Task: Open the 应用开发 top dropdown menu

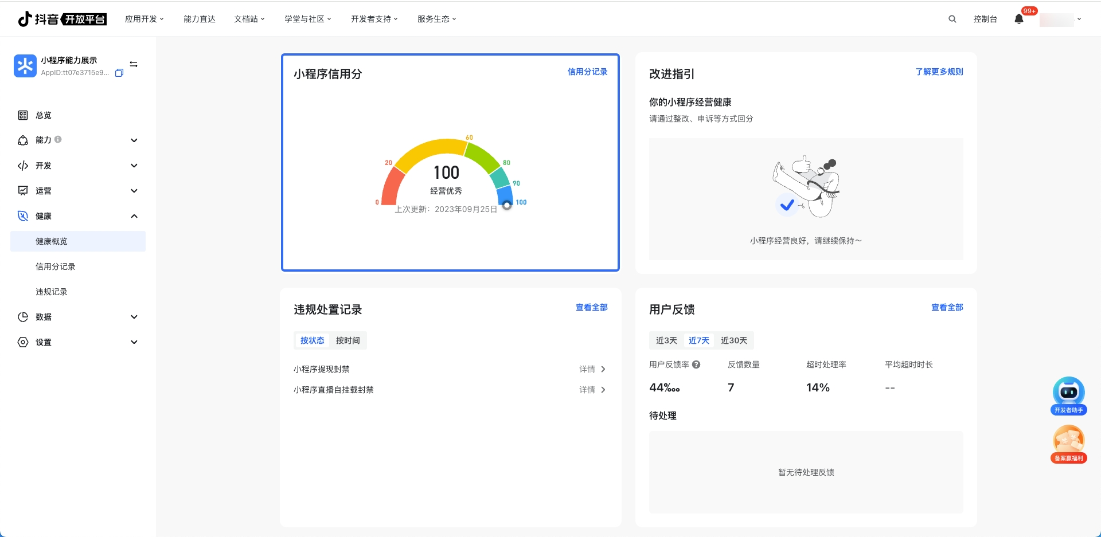Action: point(144,19)
